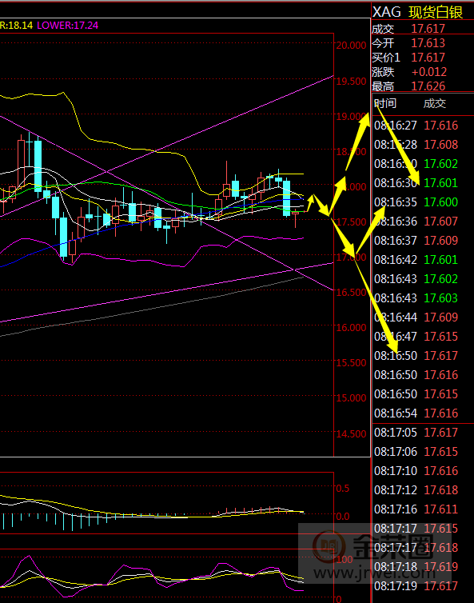The height and width of the screenshot is (603, 474).
Task: Select tick row 08:17:16 17.611
Action: (x=423, y=509)
